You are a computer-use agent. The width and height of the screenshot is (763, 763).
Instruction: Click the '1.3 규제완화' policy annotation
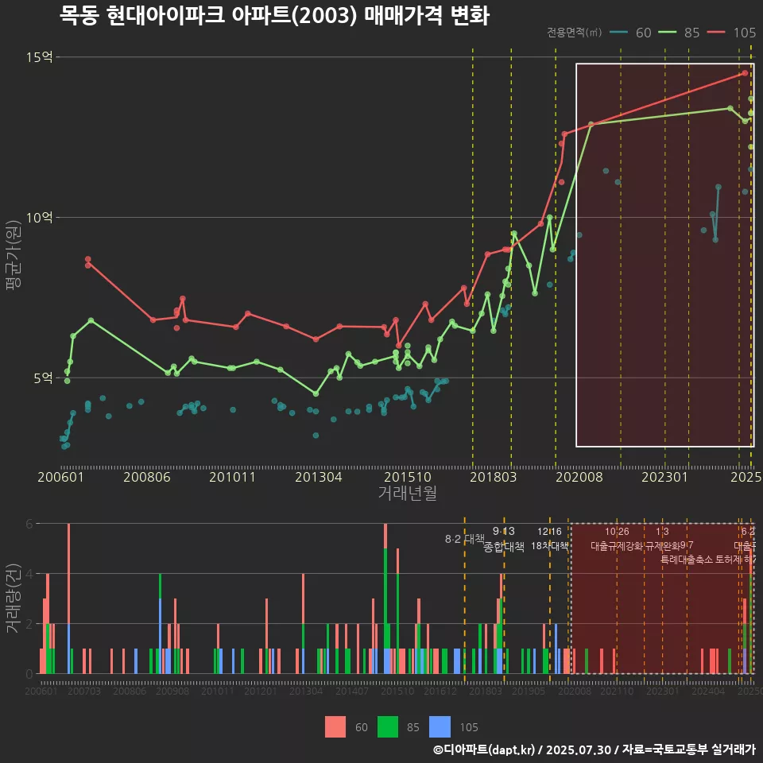click(662, 539)
